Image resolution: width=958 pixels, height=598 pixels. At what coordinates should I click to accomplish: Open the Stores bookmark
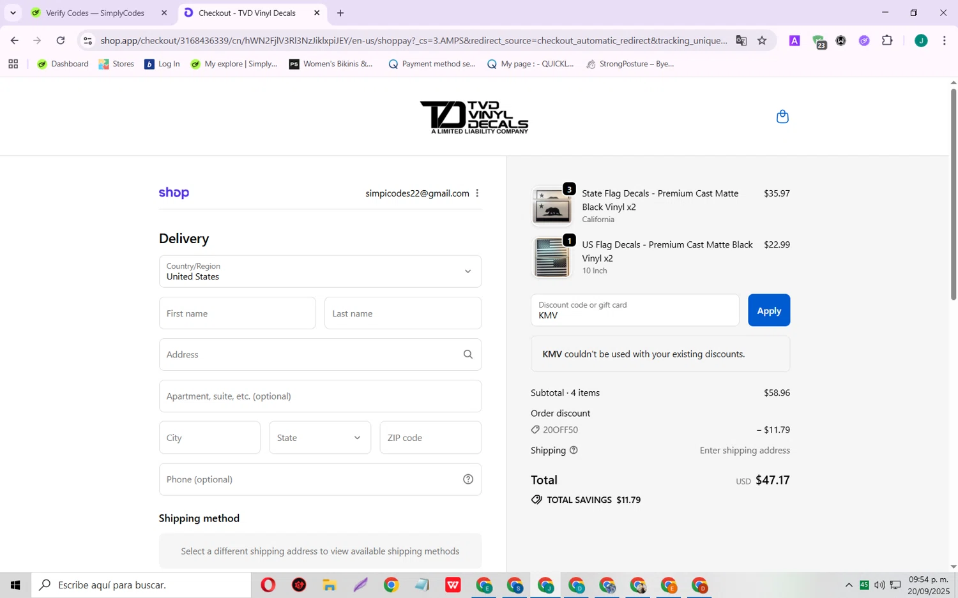pyautogui.click(x=116, y=64)
